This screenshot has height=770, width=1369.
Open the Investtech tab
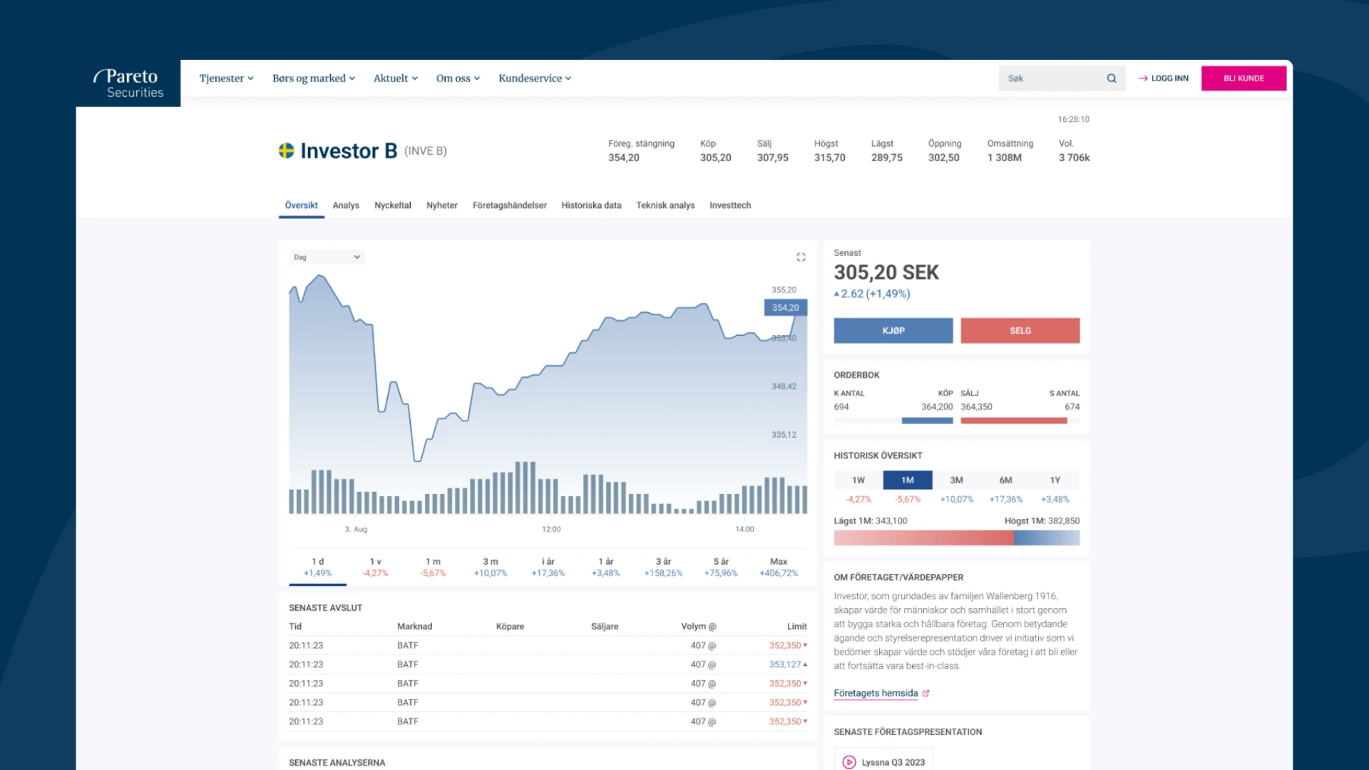click(730, 205)
